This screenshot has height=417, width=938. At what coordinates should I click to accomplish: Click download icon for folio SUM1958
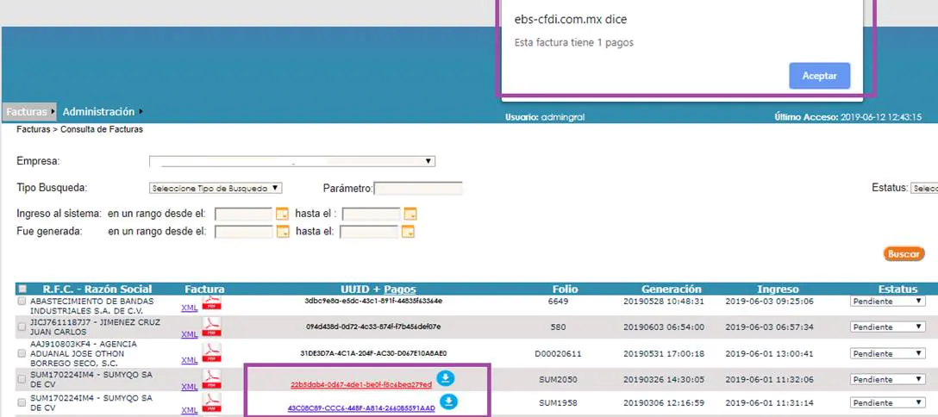(448, 401)
